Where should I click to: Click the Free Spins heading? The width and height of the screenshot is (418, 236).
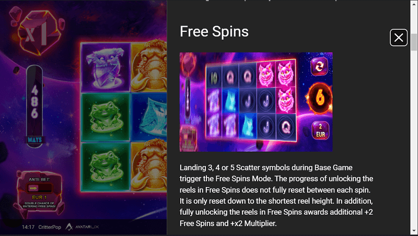click(x=214, y=31)
